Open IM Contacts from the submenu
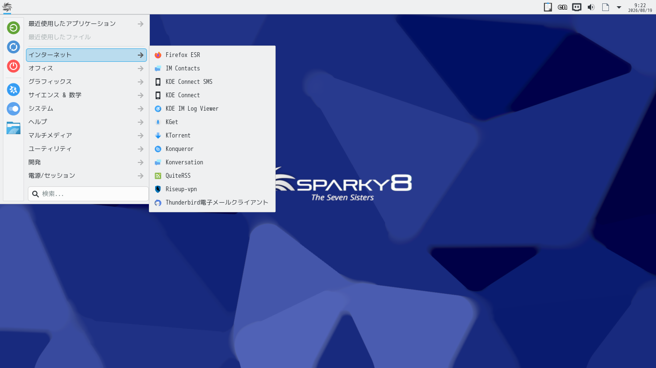The image size is (656, 368). pyautogui.click(x=212, y=69)
